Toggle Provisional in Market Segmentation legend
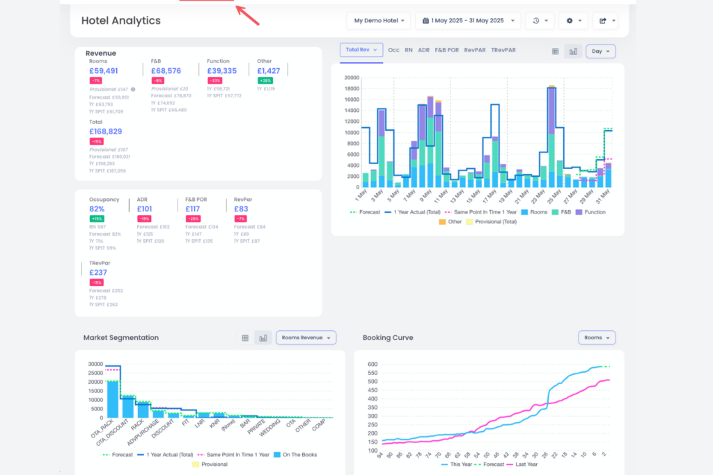713x475 pixels. click(210, 464)
